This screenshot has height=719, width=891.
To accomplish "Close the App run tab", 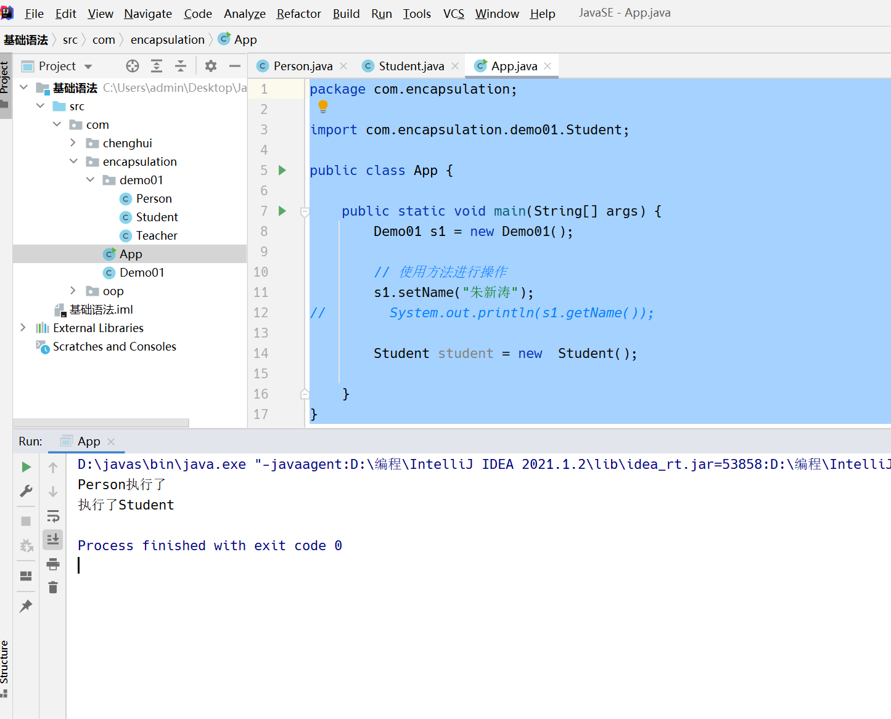I will pyautogui.click(x=111, y=442).
